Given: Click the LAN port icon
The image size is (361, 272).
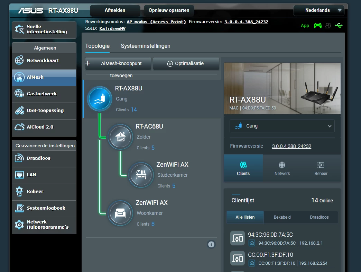Looking at the screenshot, I should click(19, 175).
